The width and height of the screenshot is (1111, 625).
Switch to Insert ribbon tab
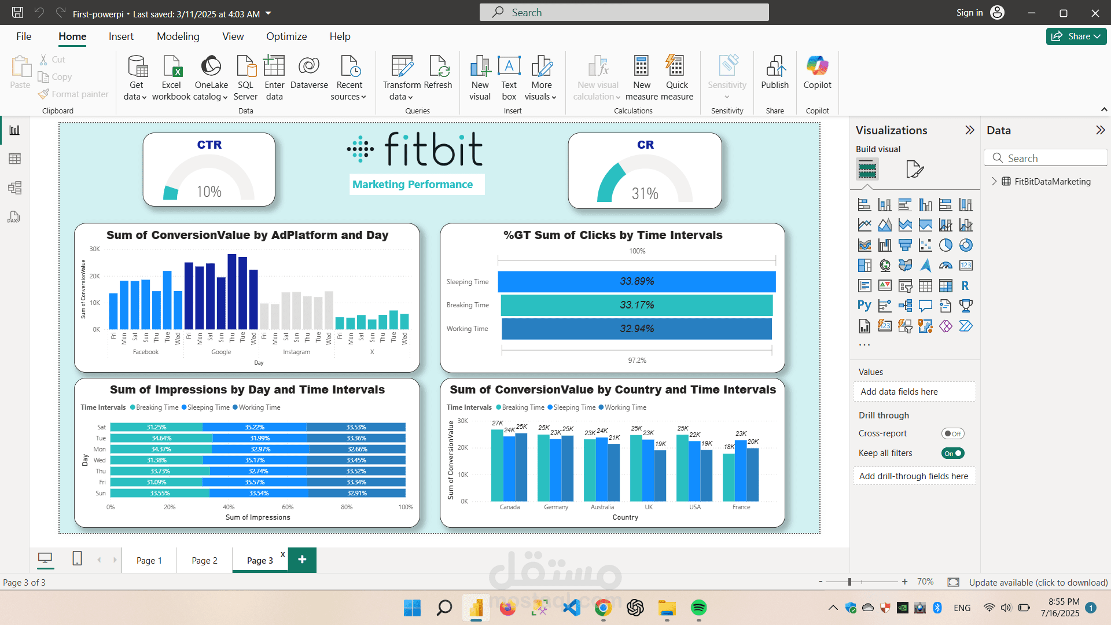121,36
